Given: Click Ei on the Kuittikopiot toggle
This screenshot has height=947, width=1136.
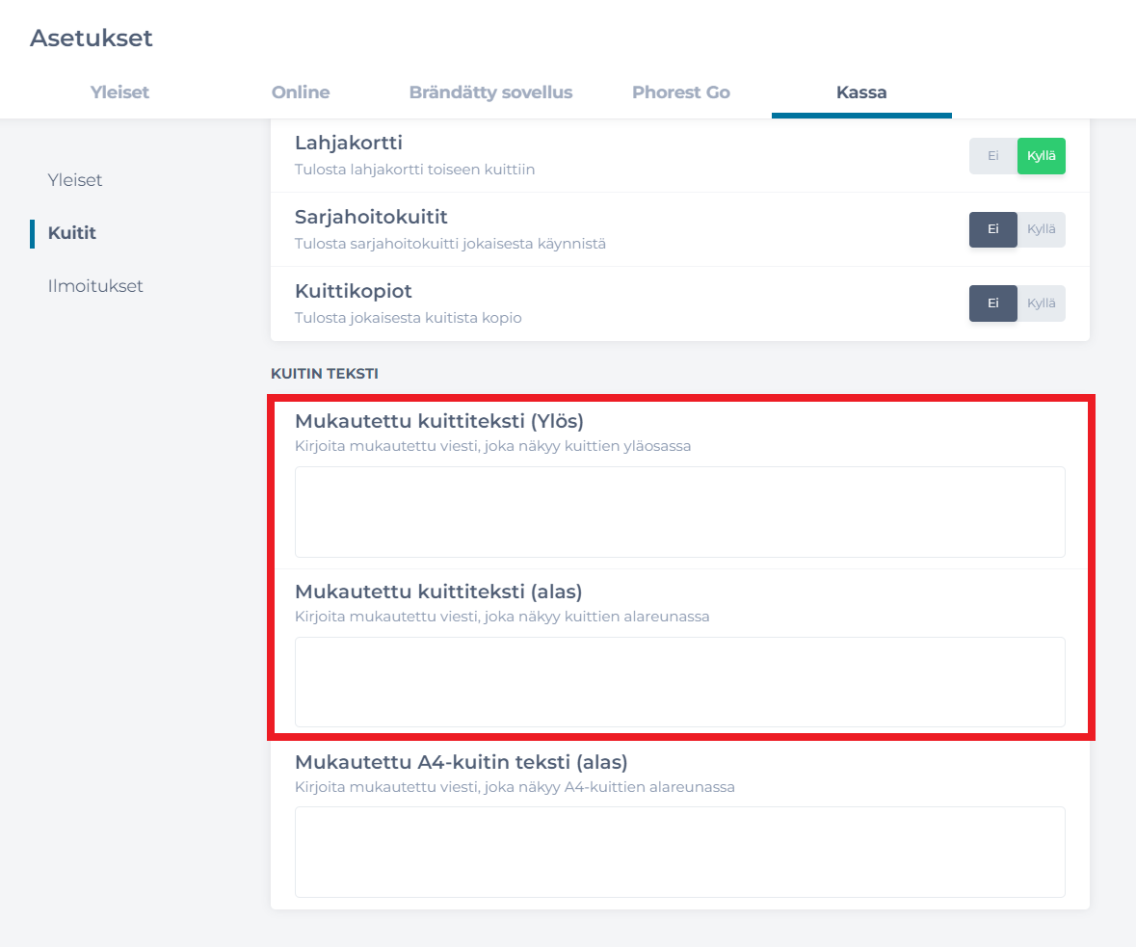Looking at the screenshot, I should point(992,303).
